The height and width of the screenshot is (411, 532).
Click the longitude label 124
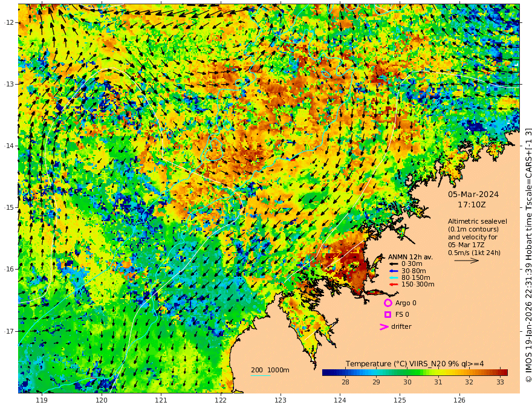click(x=340, y=400)
